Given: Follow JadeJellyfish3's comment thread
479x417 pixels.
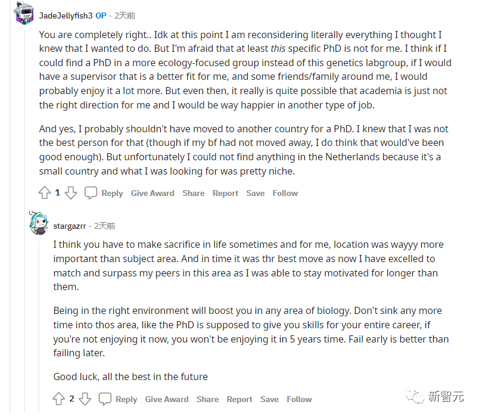Looking at the screenshot, I should pos(285,193).
